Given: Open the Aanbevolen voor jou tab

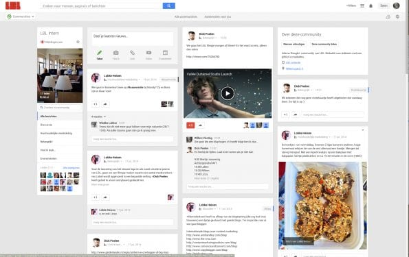Looking at the screenshot, I should 217,16.
